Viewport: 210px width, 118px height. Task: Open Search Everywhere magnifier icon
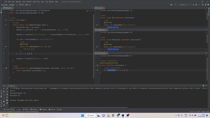(x=203, y=5)
